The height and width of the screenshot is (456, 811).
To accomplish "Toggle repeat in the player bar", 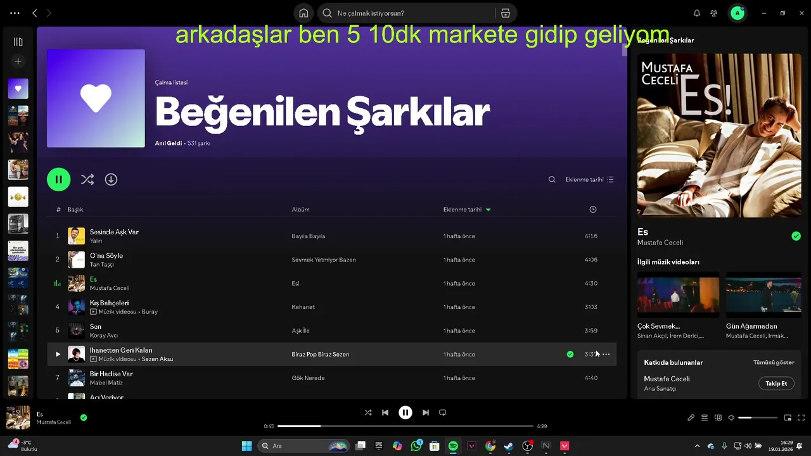I will (x=443, y=412).
